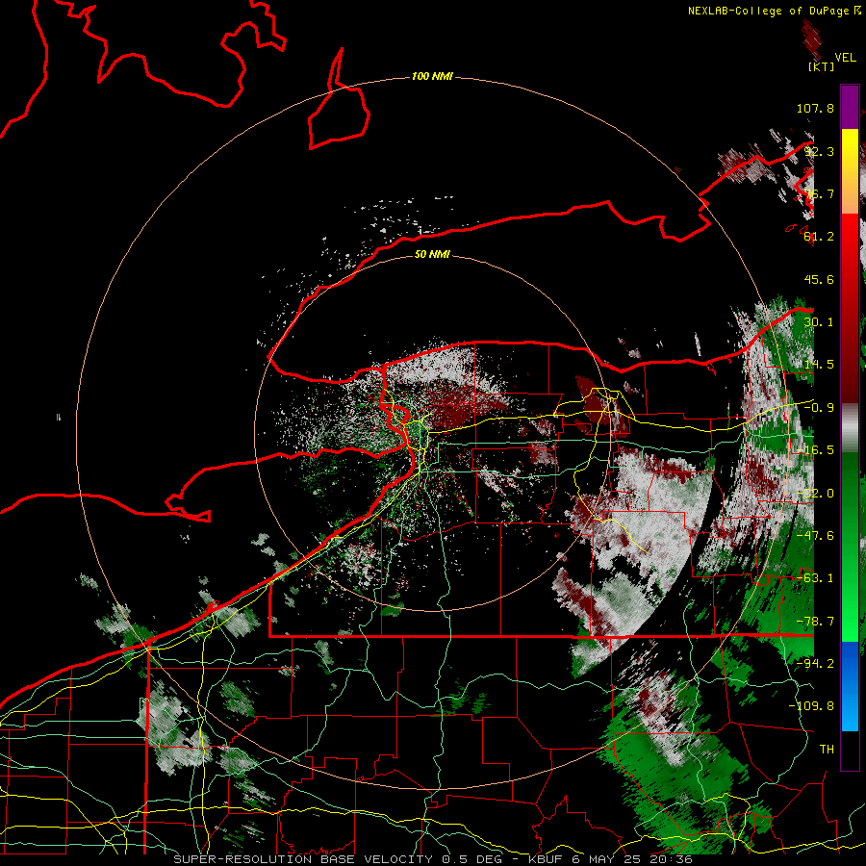The image size is (866, 866).
Task: Click the 45.6 velocity scale value
Action: pos(819,279)
